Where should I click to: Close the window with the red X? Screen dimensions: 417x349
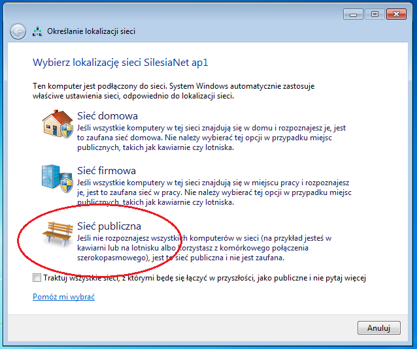396,14
